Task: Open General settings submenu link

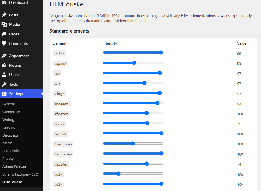Action: click(9, 104)
